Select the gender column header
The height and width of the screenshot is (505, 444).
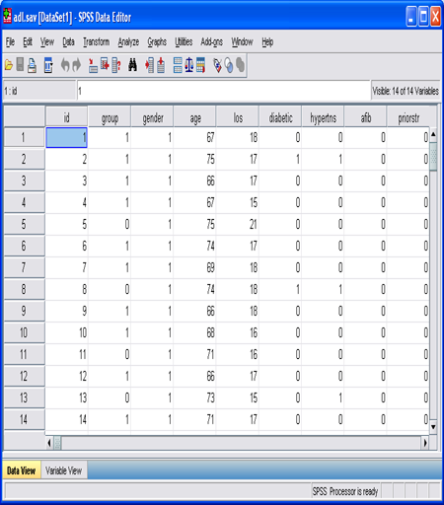[x=152, y=117]
